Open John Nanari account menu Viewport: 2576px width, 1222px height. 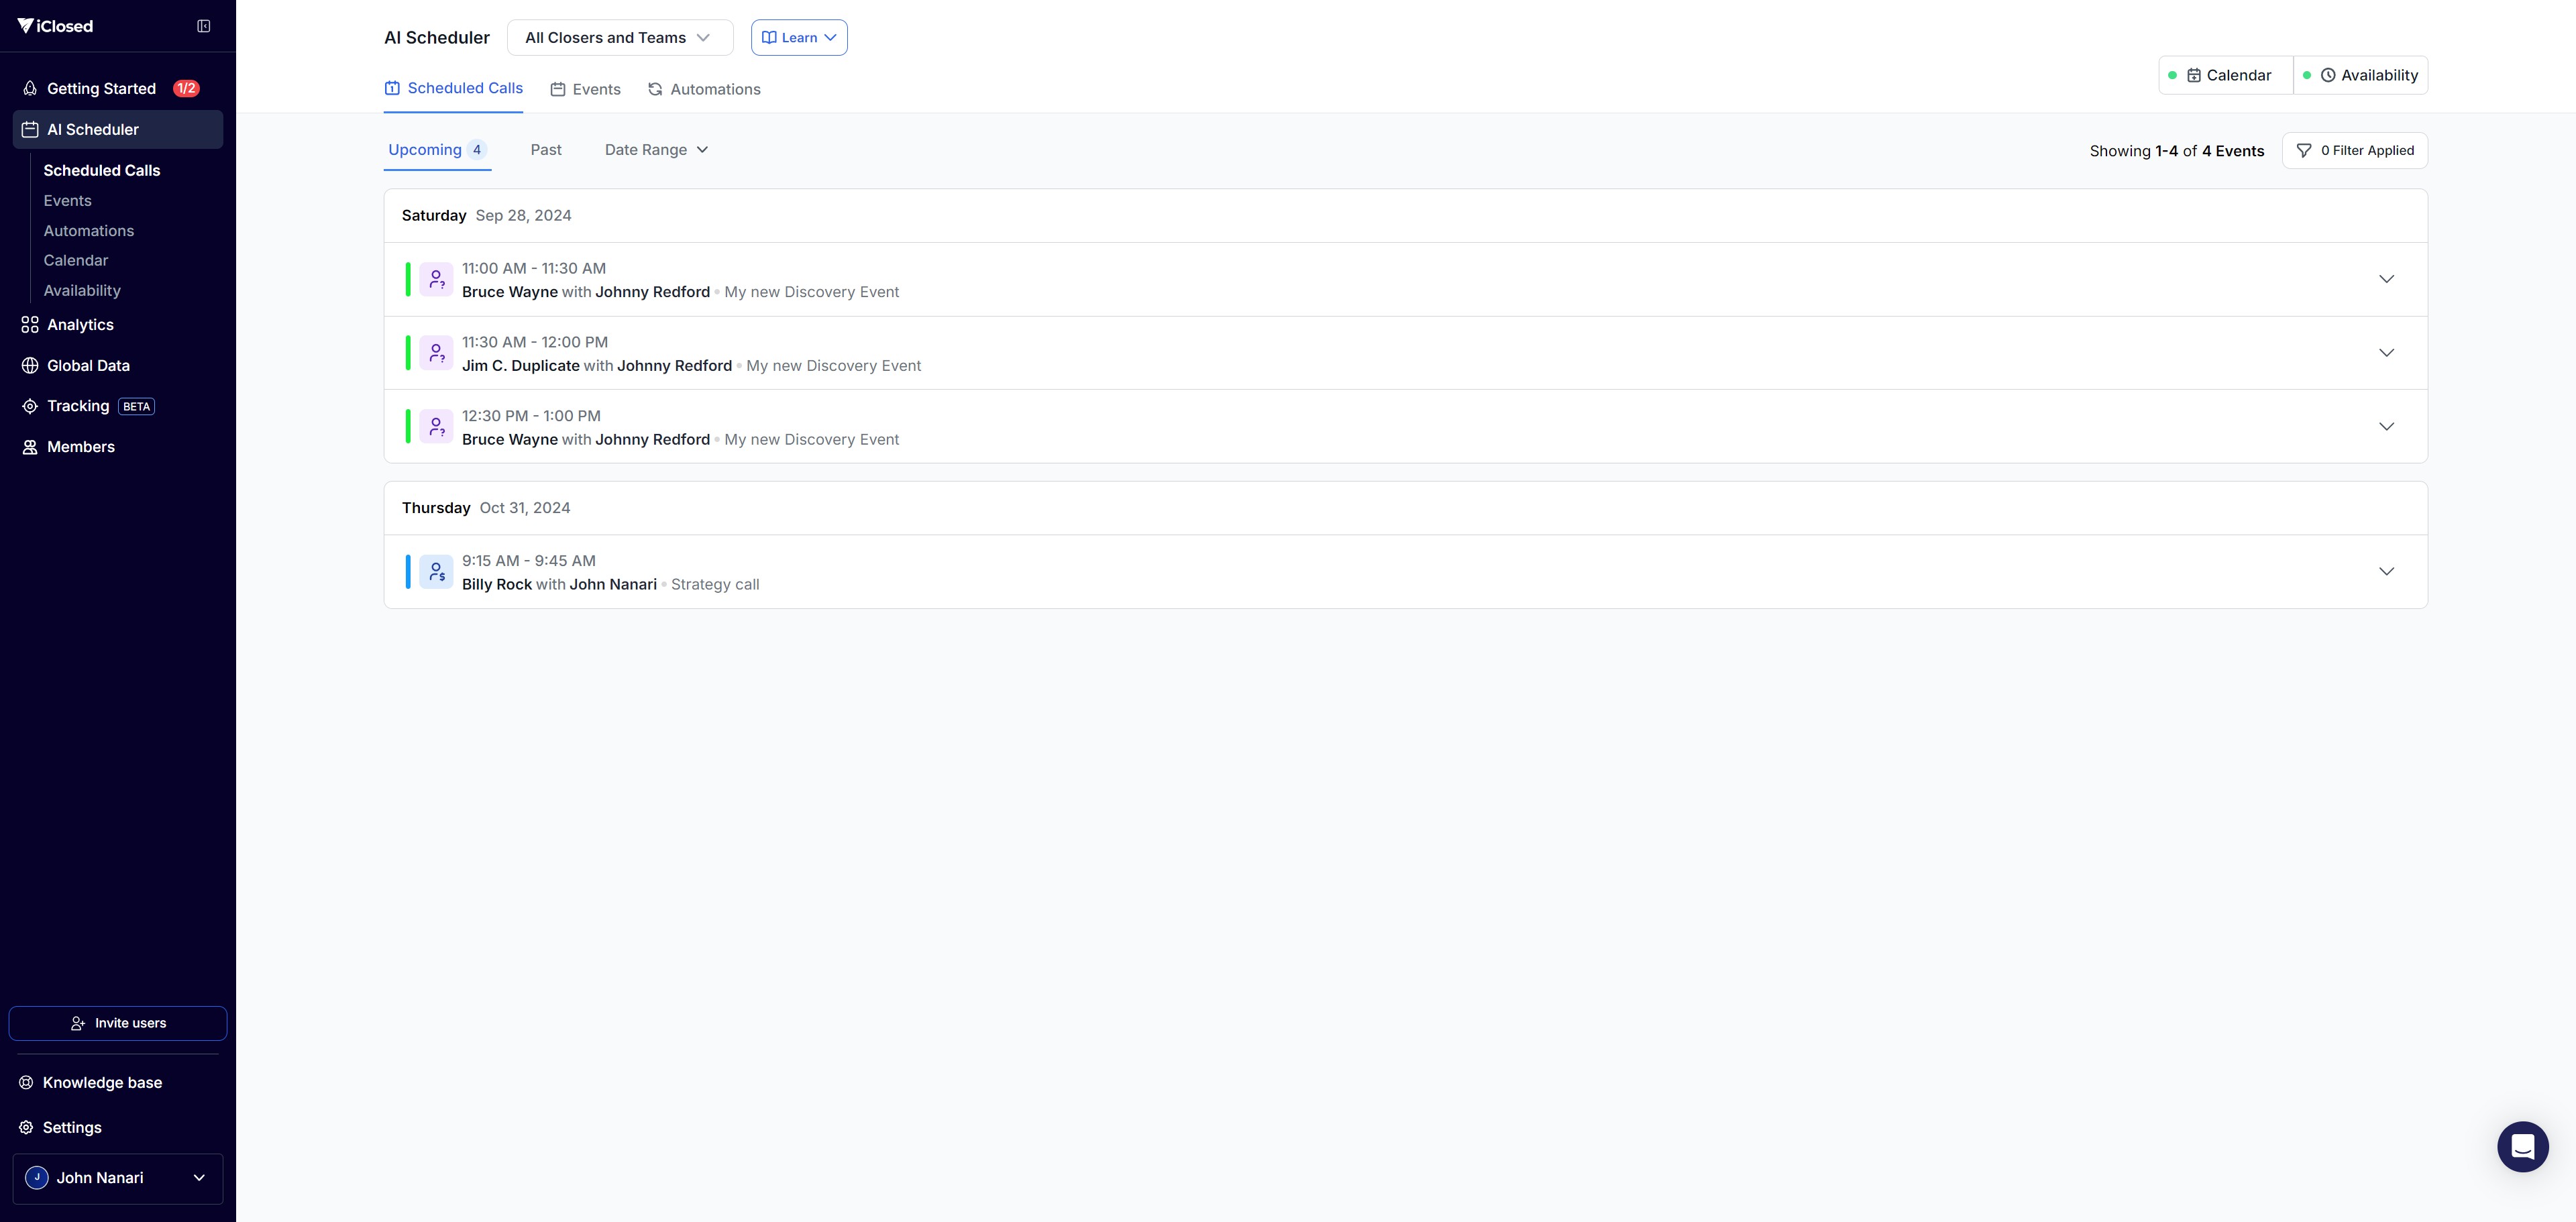coord(118,1178)
